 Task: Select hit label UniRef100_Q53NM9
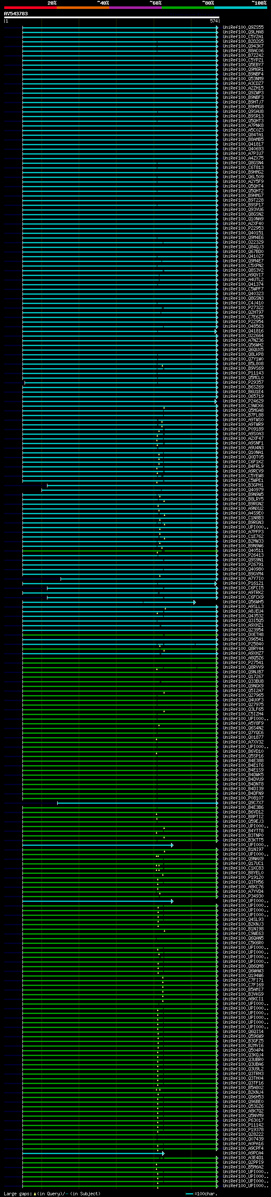point(243,79)
